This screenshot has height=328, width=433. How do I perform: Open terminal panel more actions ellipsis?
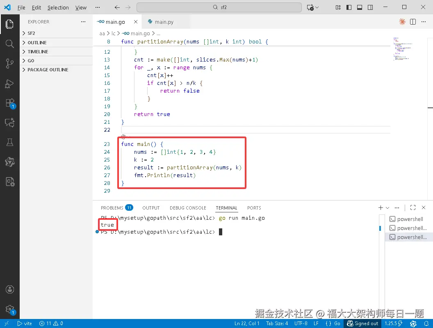pos(397,207)
